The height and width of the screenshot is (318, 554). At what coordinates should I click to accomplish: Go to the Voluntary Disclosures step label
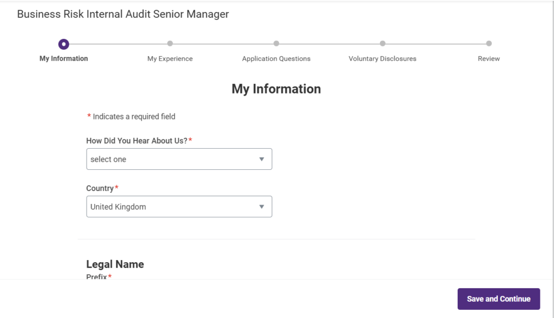pos(382,58)
